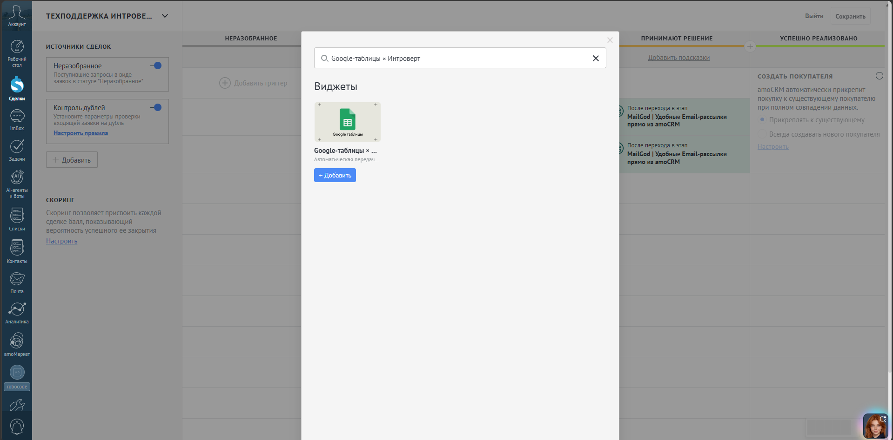Open the imBox chat icon
Screen dimensions: 893x440
pyautogui.click(x=17, y=120)
